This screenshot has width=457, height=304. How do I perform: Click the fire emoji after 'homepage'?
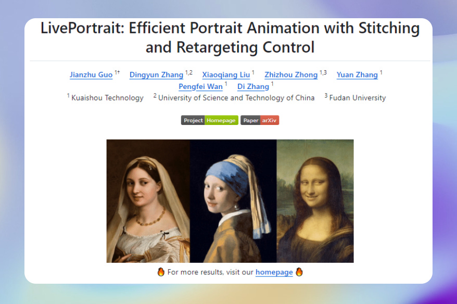tap(299, 272)
